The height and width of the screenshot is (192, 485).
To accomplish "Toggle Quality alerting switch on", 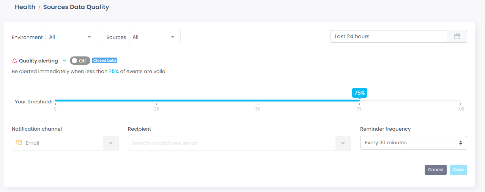I will pyautogui.click(x=80, y=61).
